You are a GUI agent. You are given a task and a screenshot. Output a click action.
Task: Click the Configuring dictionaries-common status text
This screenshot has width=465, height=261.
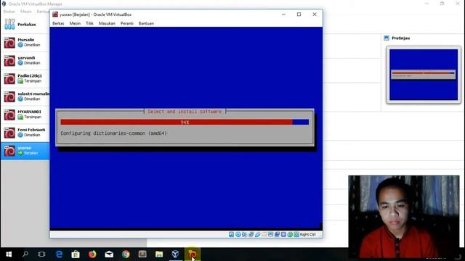(113, 133)
